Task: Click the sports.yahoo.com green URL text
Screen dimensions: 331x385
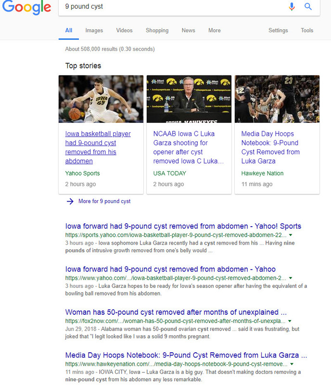Action: coord(176,235)
